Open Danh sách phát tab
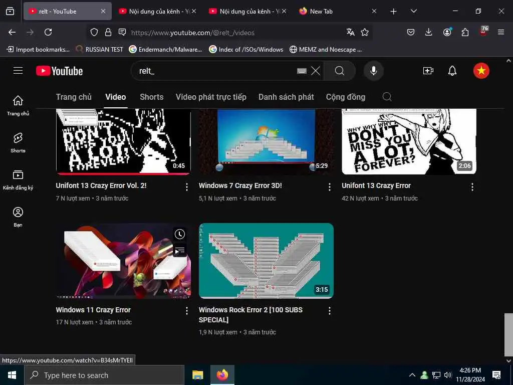The image size is (513, 385). [x=286, y=97]
